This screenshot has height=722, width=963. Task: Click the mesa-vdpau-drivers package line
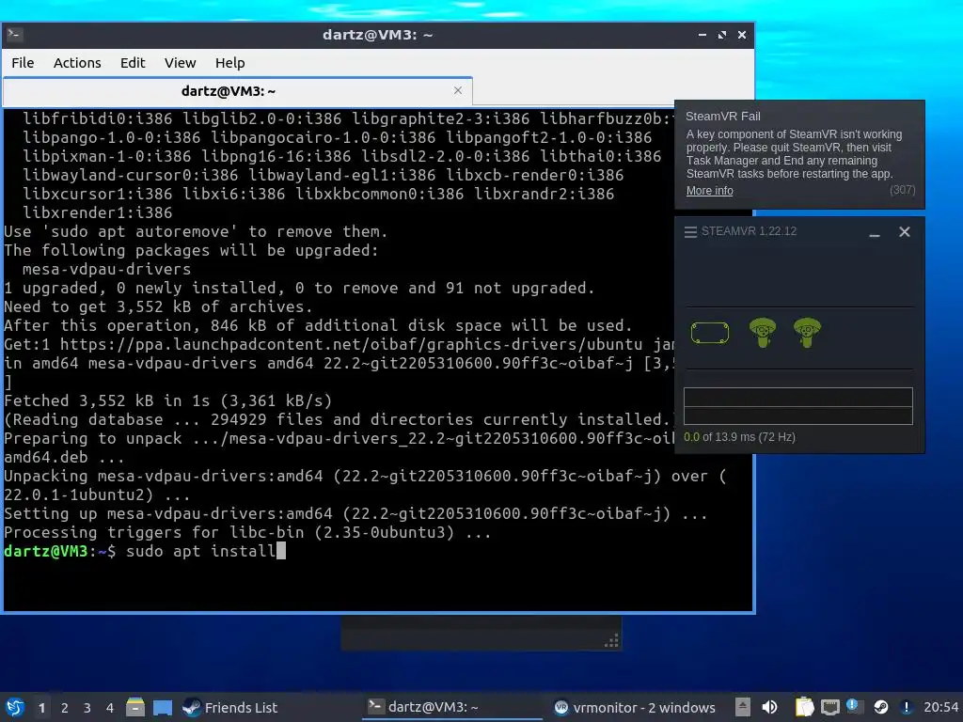pyautogui.click(x=106, y=269)
